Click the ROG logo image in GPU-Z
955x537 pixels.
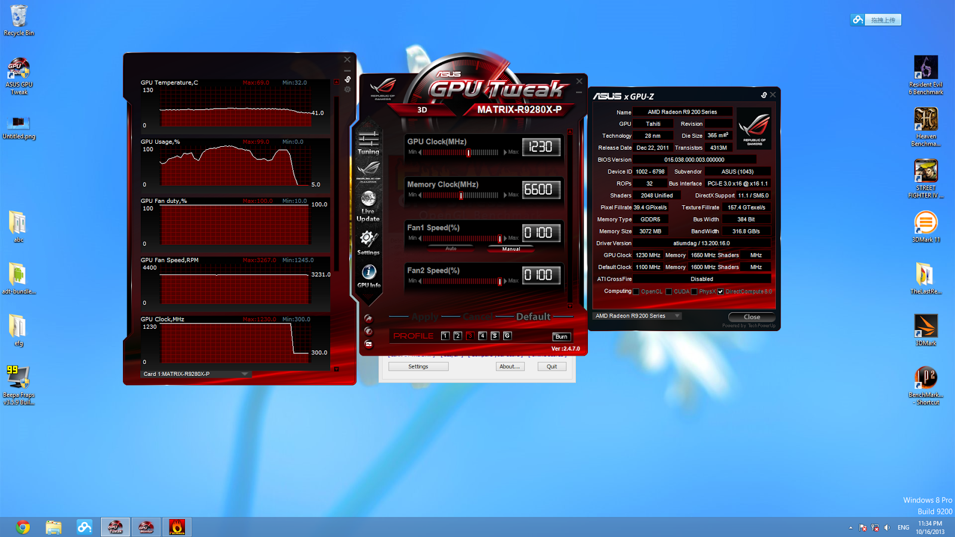(x=754, y=128)
